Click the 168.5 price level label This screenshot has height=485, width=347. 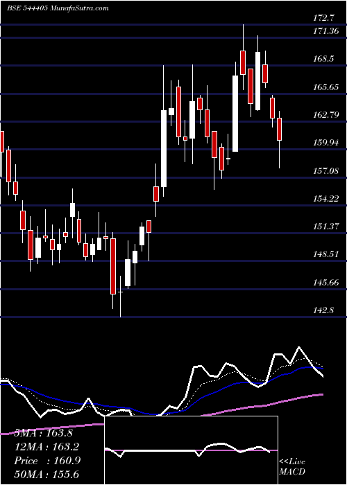323,59
